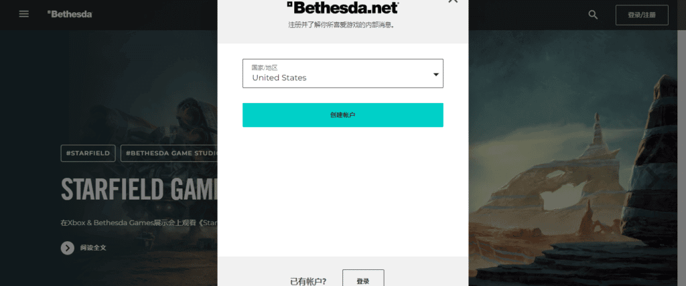Click the 登录/注册 header button
Screen dimensions: 686x286
(x=641, y=15)
